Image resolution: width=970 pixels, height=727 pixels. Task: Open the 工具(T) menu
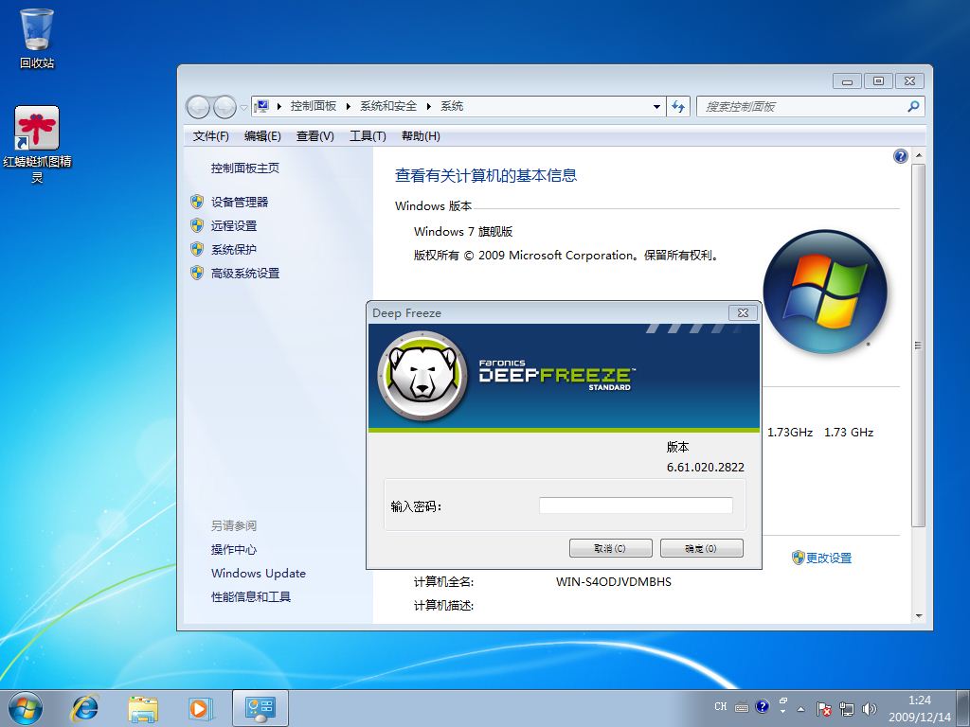click(x=368, y=136)
